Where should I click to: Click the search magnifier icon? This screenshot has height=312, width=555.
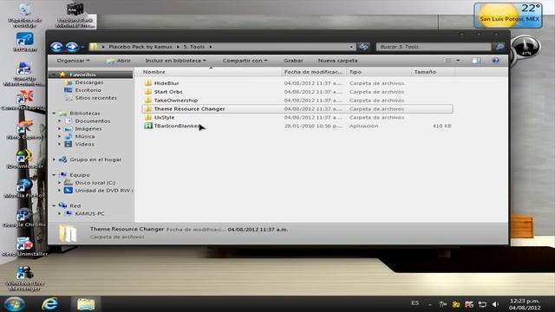click(499, 47)
